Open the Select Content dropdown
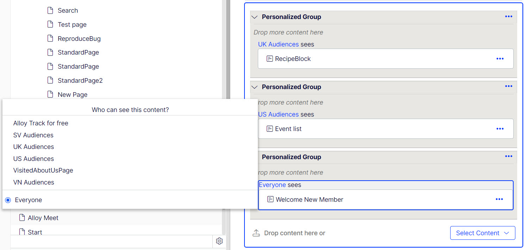This screenshot has height=250, width=527. point(482,233)
